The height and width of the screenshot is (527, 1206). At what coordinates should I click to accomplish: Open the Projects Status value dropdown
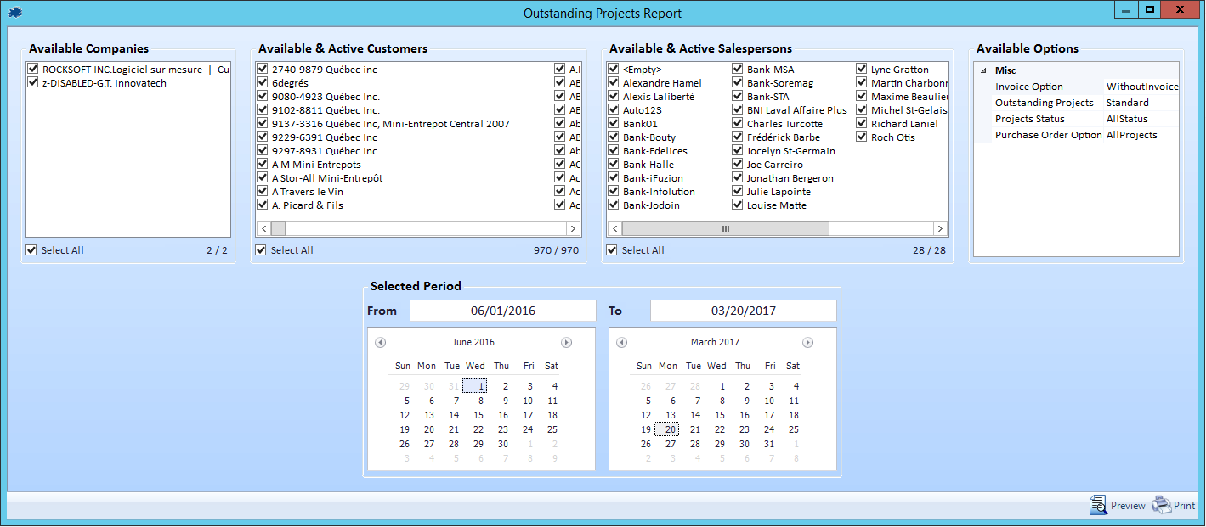pos(1141,119)
